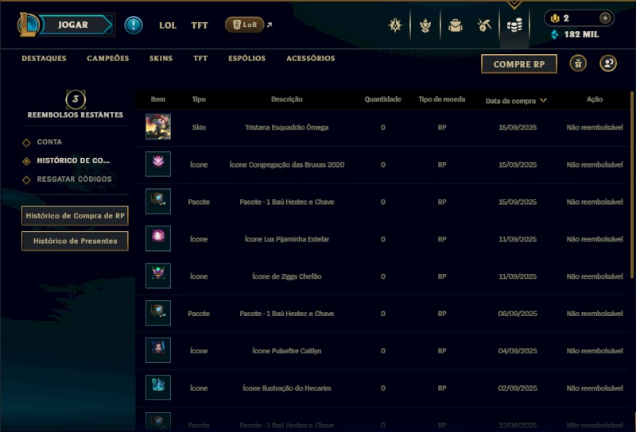
Task: Switch to the TFT tab next to LOL
Action: [x=200, y=25]
